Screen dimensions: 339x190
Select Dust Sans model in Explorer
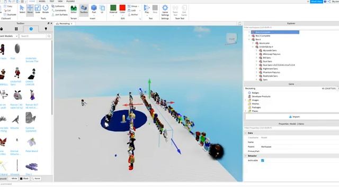267,61
